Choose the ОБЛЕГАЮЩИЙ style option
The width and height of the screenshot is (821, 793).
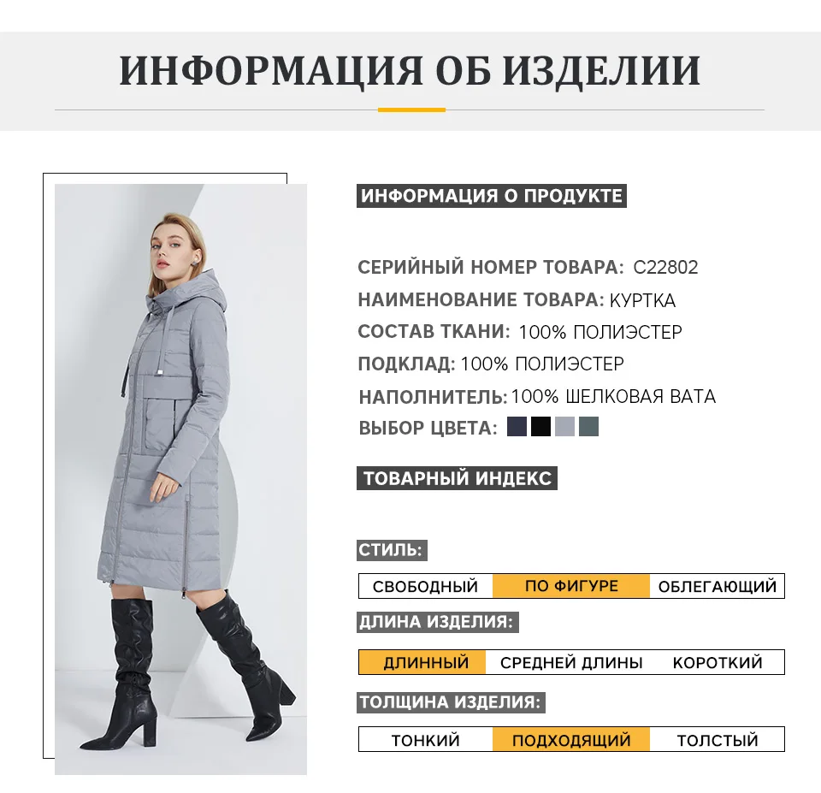coord(718,586)
